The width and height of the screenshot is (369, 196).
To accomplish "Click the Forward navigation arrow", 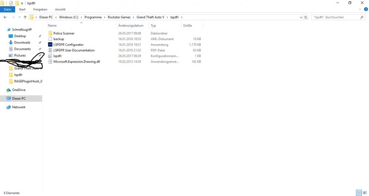I will [x=13, y=17].
